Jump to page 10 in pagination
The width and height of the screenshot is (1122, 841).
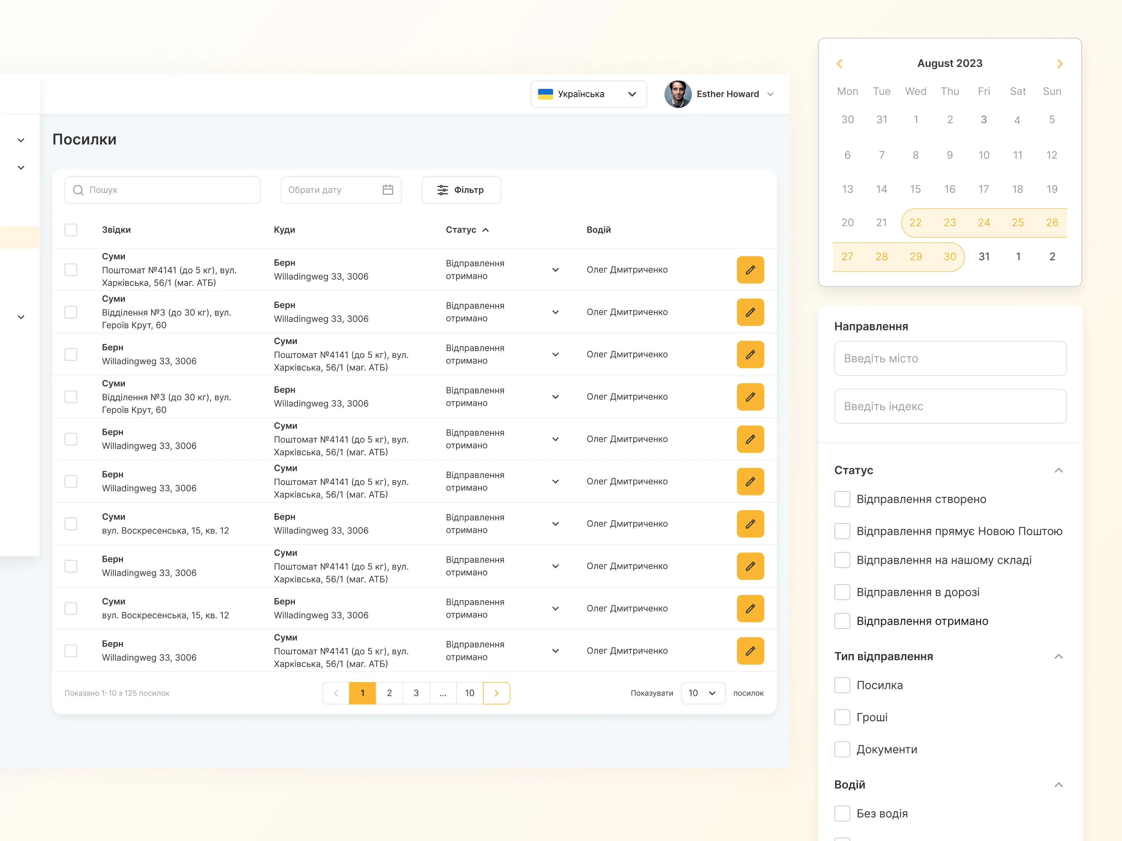(469, 693)
